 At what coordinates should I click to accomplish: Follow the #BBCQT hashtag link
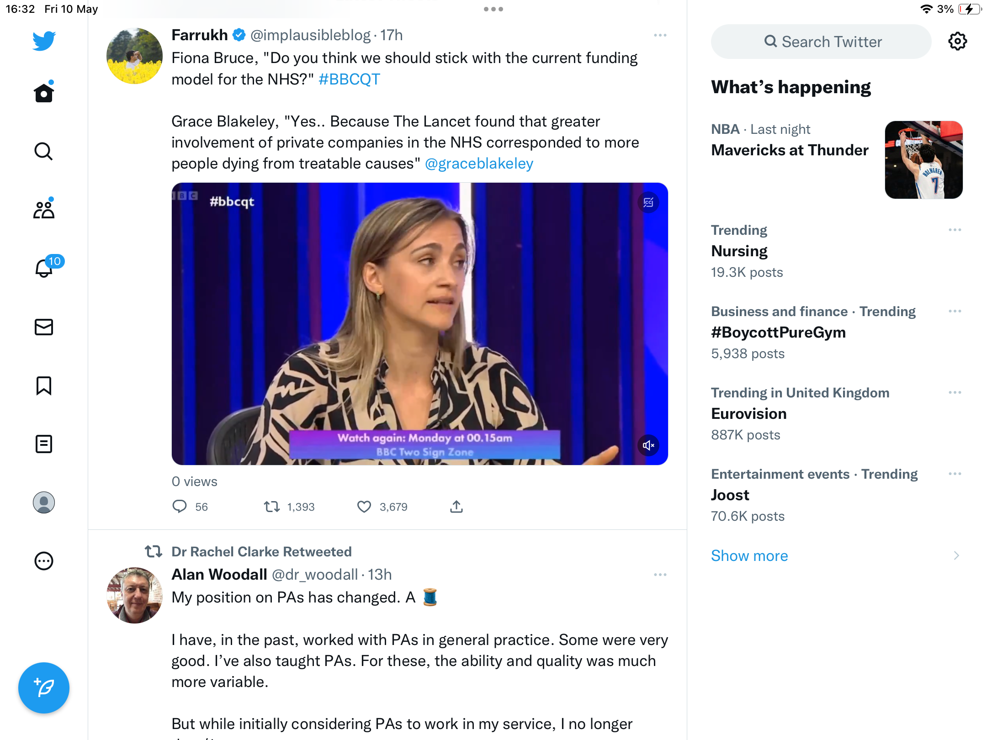point(349,79)
